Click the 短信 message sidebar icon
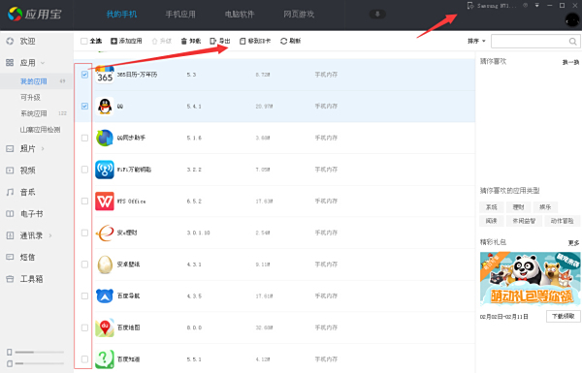582x373 pixels. 10,257
